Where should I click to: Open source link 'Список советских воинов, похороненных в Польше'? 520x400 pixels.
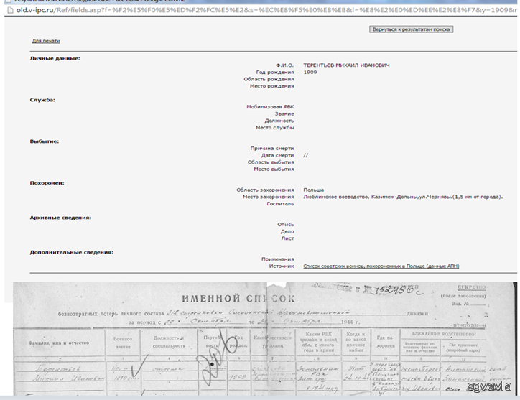[381, 266]
